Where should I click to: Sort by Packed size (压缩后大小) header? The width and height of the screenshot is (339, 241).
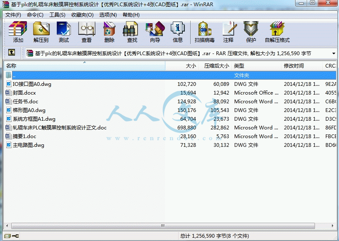(x=215, y=66)
